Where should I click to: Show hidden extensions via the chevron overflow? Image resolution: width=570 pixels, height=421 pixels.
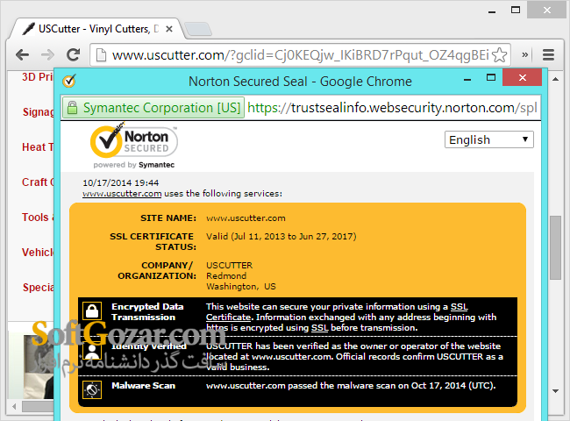(x=525, y=55)
